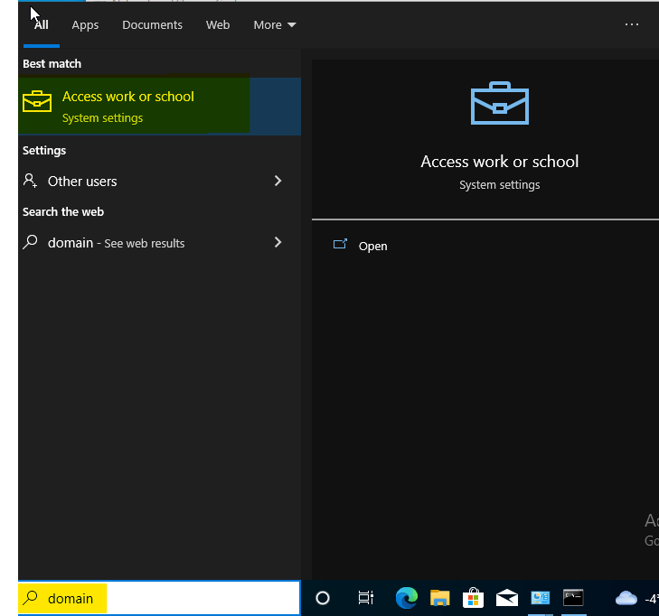The width and height of the screenshot is (659, 616).
Task: Click the weather cloud icon on the taskbar
Action: coord(626,598)
